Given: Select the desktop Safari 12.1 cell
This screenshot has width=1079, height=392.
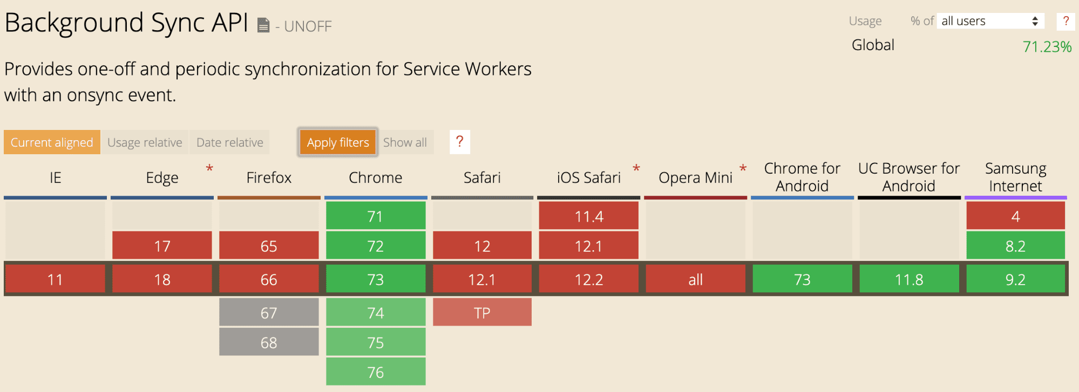Looking at the screenshot, I should (x=482, y=279).
